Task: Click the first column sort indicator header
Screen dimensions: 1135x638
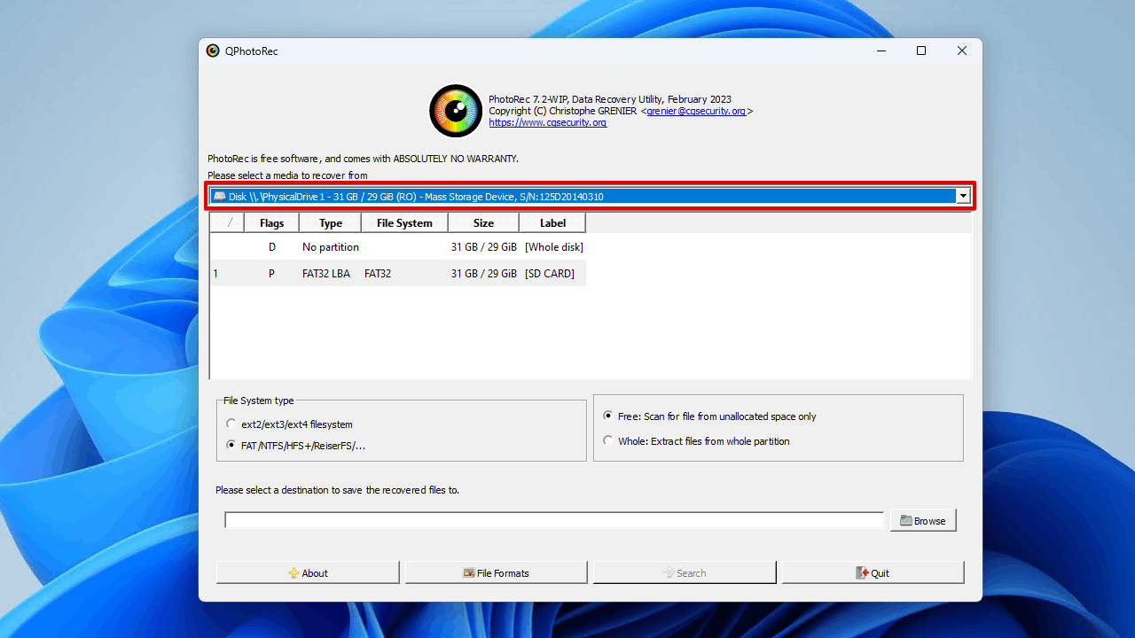Action: 228,223
